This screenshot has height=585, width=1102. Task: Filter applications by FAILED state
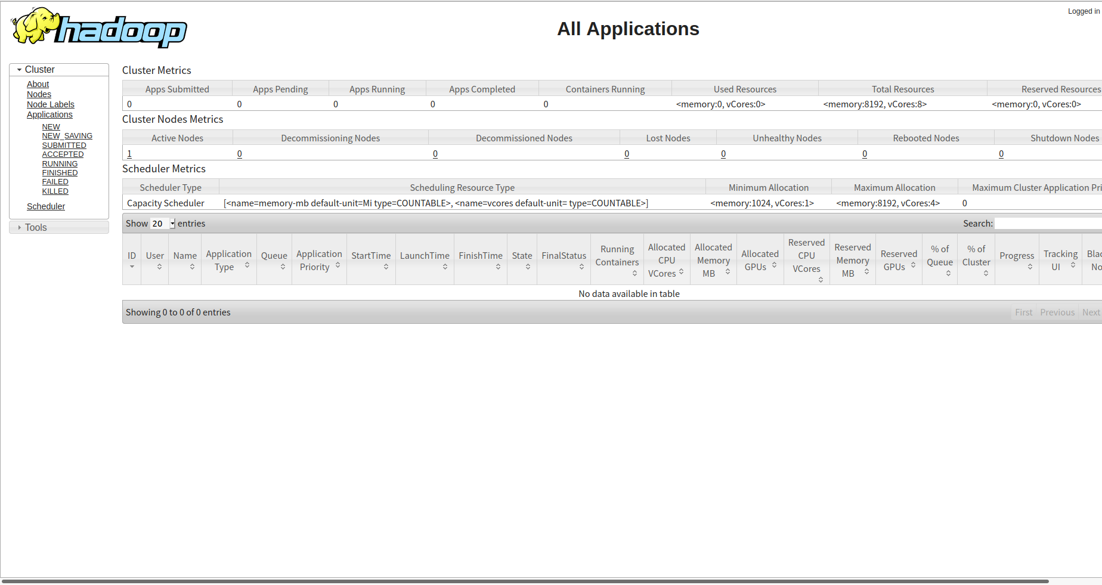tap(55, 182)
